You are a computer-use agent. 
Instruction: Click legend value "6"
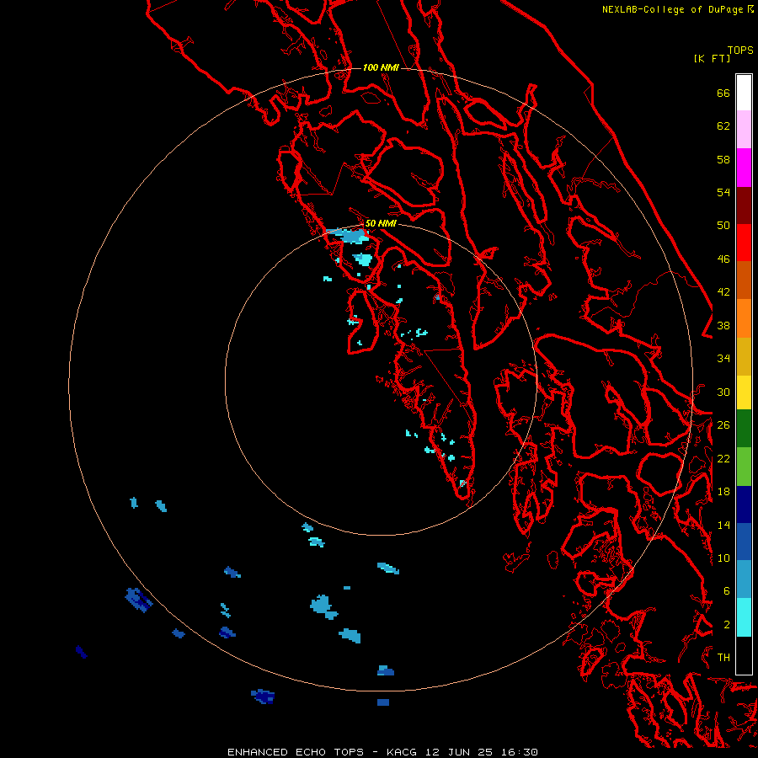pos(727,591)
